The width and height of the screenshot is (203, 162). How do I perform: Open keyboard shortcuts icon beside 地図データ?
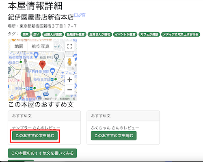click(39, 98)
